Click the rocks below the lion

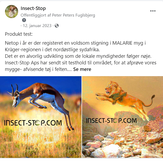pos(123,144)
